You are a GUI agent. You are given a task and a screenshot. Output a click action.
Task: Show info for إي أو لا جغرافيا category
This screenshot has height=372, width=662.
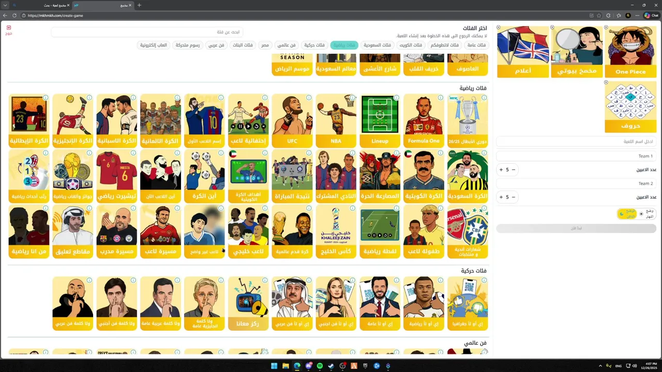coord(484,281)
